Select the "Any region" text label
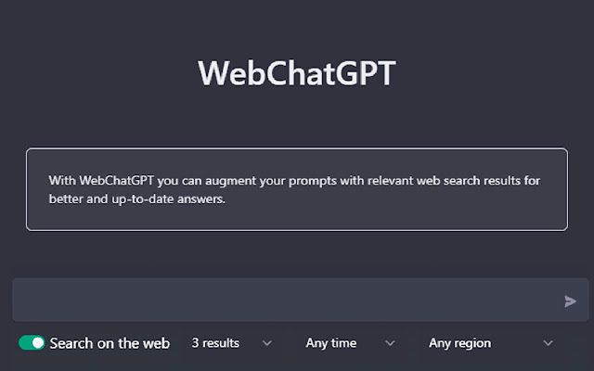Image resolution: width=594 pixels, height=371 pixels. pyautogui.click(x=459, y=343)
